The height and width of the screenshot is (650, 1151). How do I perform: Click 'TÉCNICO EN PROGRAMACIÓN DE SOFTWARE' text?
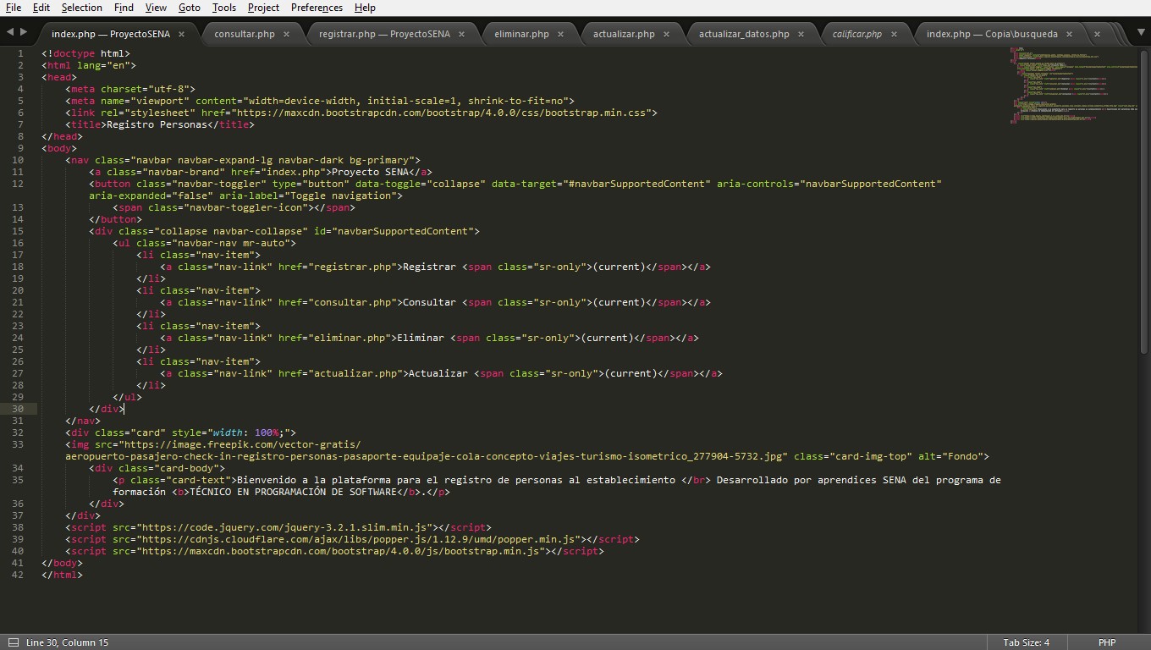[293, 492]
